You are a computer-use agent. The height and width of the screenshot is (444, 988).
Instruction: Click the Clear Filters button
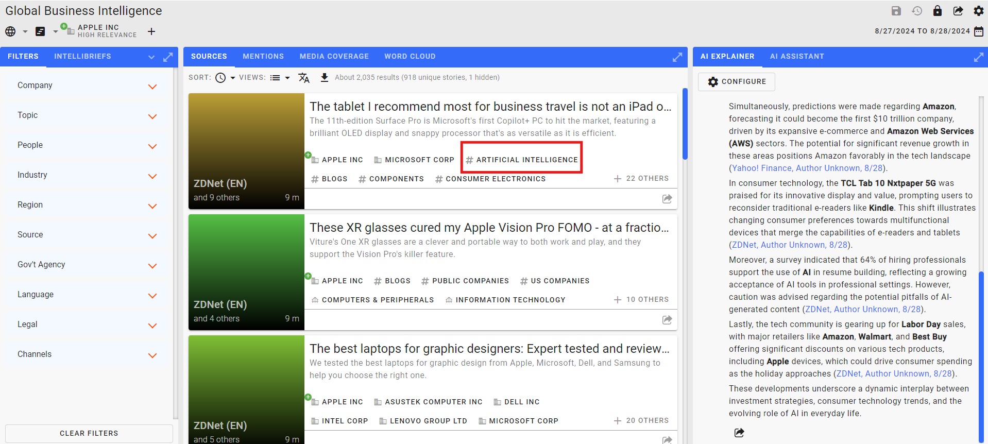tap(89, 434)
